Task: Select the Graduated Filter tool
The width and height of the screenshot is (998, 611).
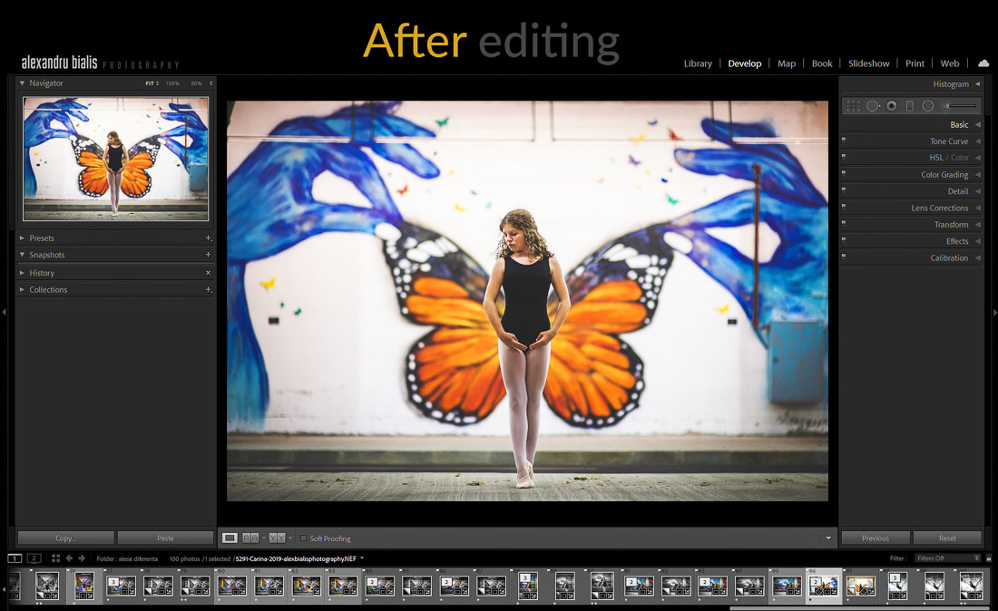Action: (909, 106)
